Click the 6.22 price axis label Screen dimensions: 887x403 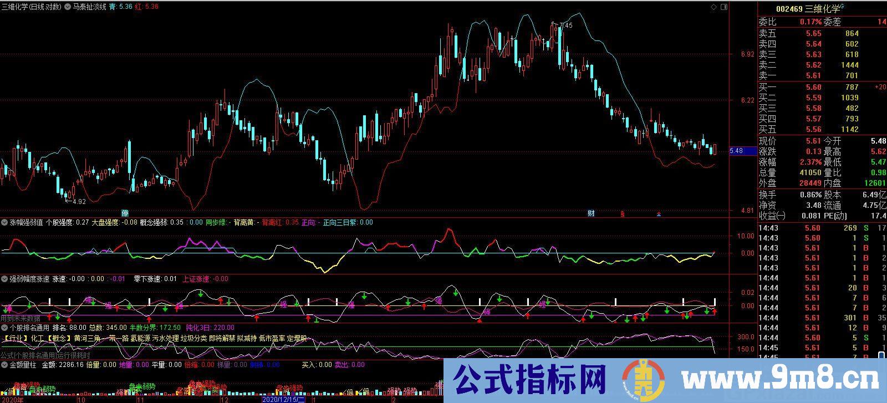click(x=747, y=100)
